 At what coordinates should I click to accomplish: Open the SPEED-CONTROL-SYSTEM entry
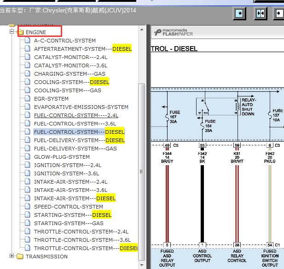(x=69, y=207)
